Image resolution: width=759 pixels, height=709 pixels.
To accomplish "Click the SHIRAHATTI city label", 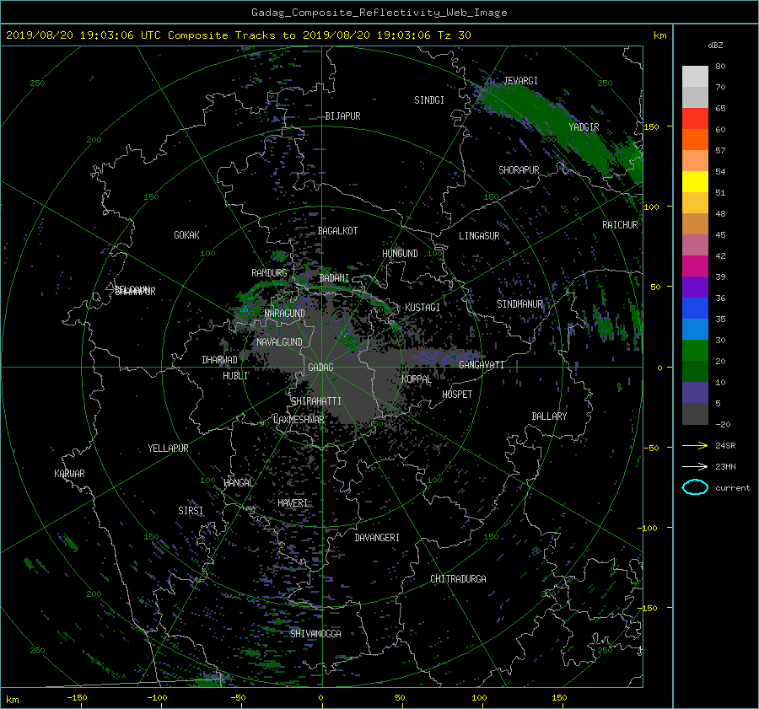I will pyautogui.click(x=316, y=401).
